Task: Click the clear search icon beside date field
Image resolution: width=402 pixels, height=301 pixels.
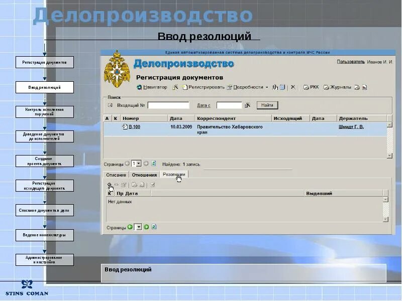Action: [x=247, y=105]
